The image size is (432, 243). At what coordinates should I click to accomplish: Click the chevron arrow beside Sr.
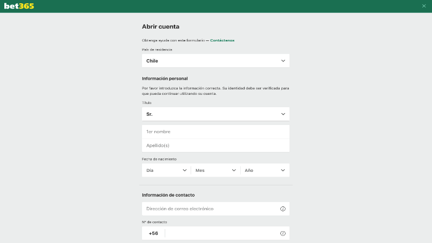[283, 114]
